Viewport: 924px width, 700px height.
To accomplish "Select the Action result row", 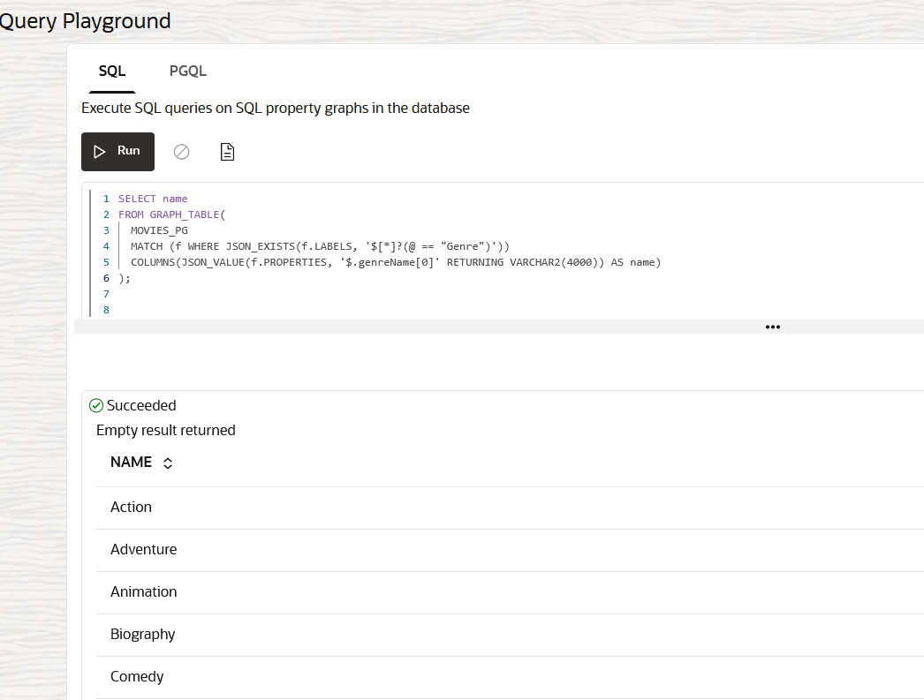I will coord(131,507).
